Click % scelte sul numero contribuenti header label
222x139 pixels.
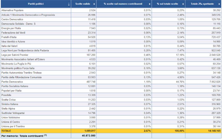pyautogui.click(x=123, y=4)
